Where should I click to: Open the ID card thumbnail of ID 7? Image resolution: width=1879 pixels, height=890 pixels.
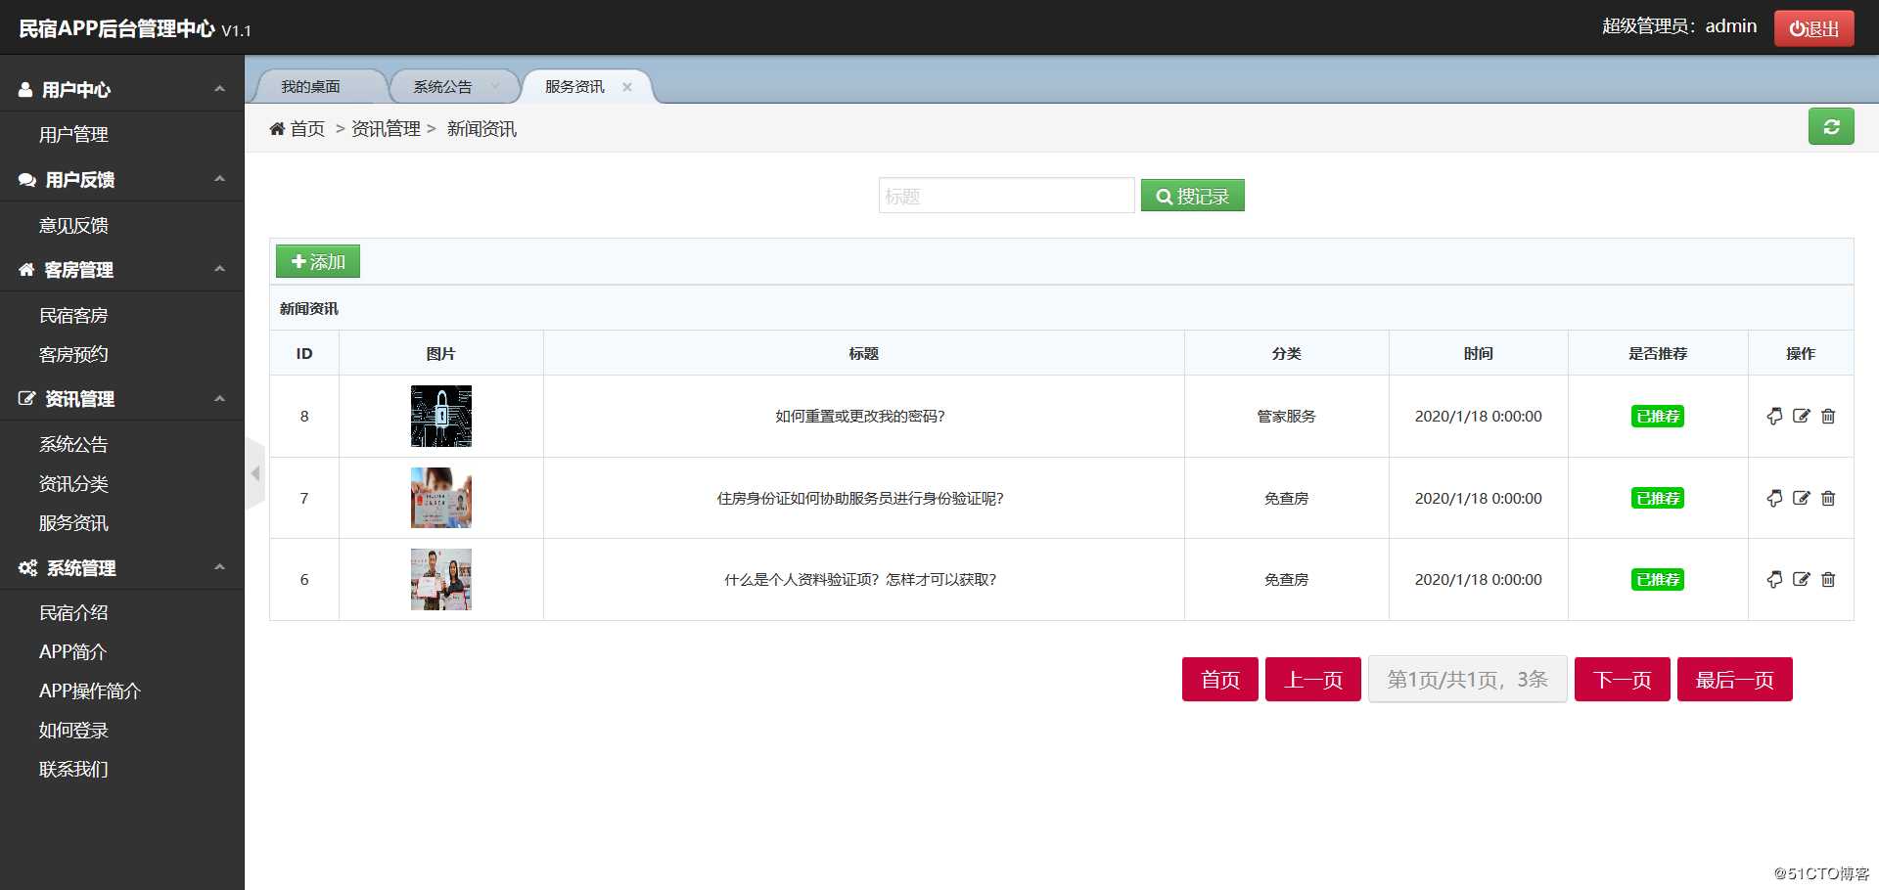(x=441, y=498)
